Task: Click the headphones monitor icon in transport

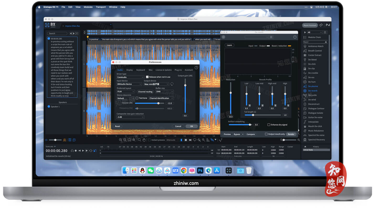Action: click(72, 151)
